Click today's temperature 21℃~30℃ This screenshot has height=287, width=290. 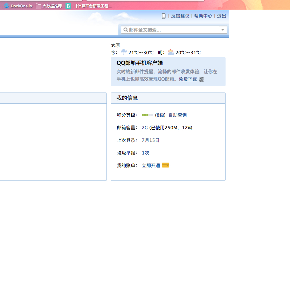(x=141, y=53)
